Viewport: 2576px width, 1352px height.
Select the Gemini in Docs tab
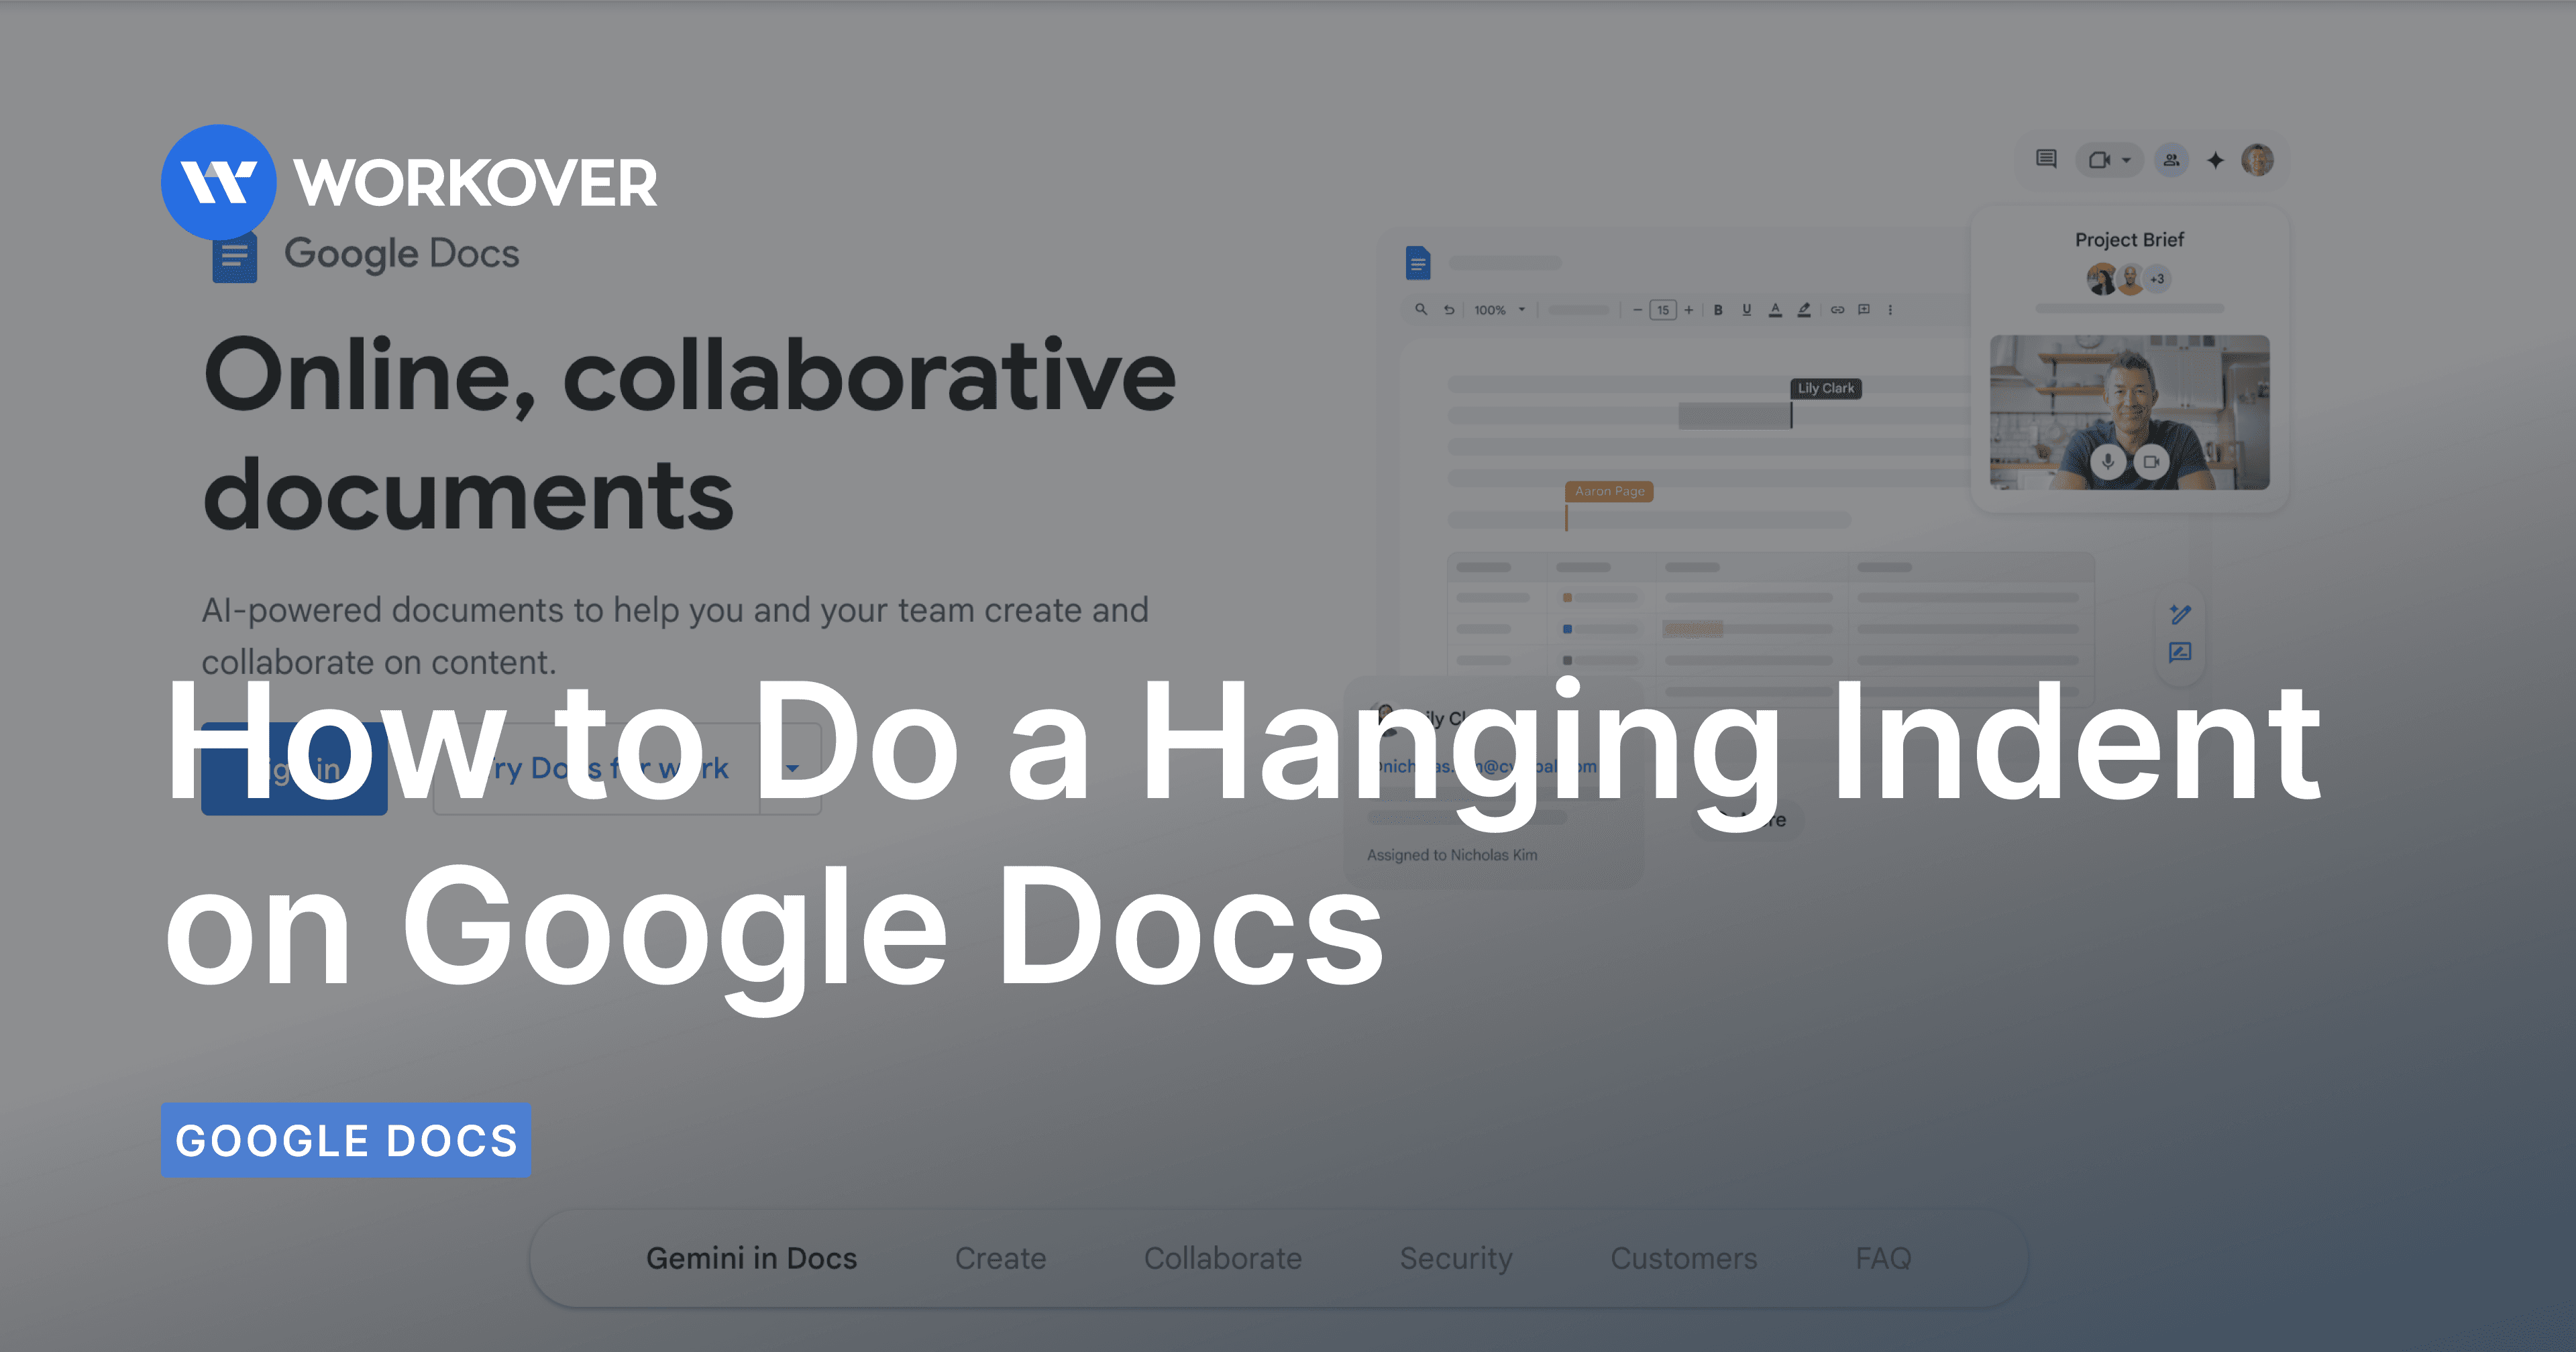coord(751,1258)
